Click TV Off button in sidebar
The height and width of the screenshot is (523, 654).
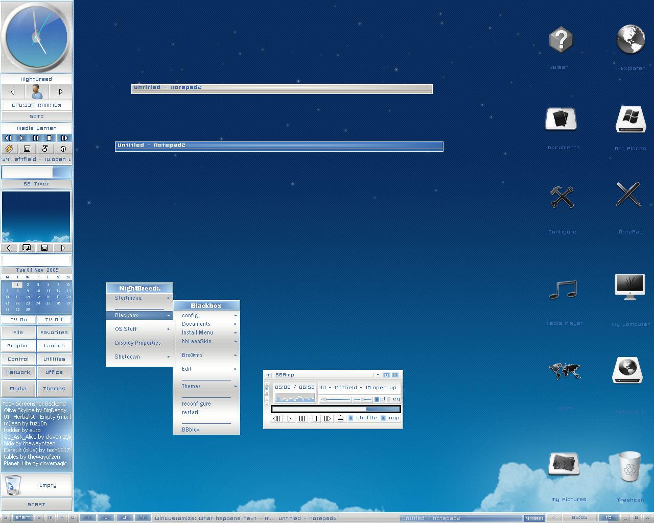click(x=54, y=320)
